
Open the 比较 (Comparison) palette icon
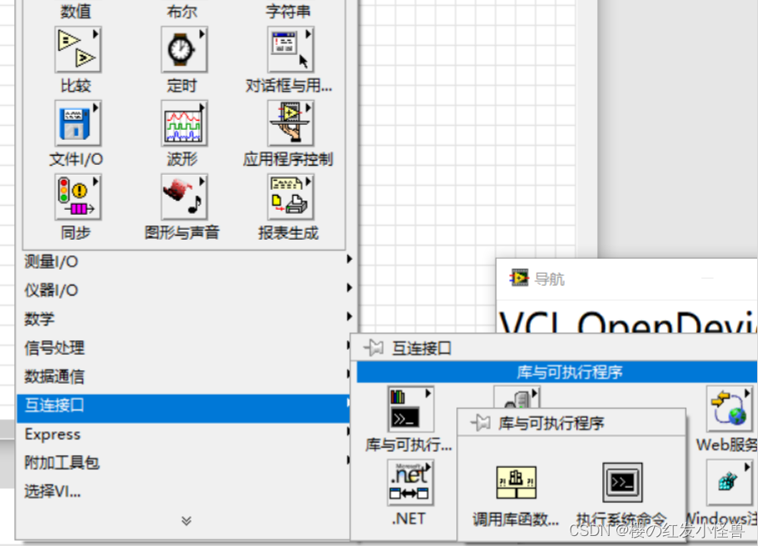77,50
